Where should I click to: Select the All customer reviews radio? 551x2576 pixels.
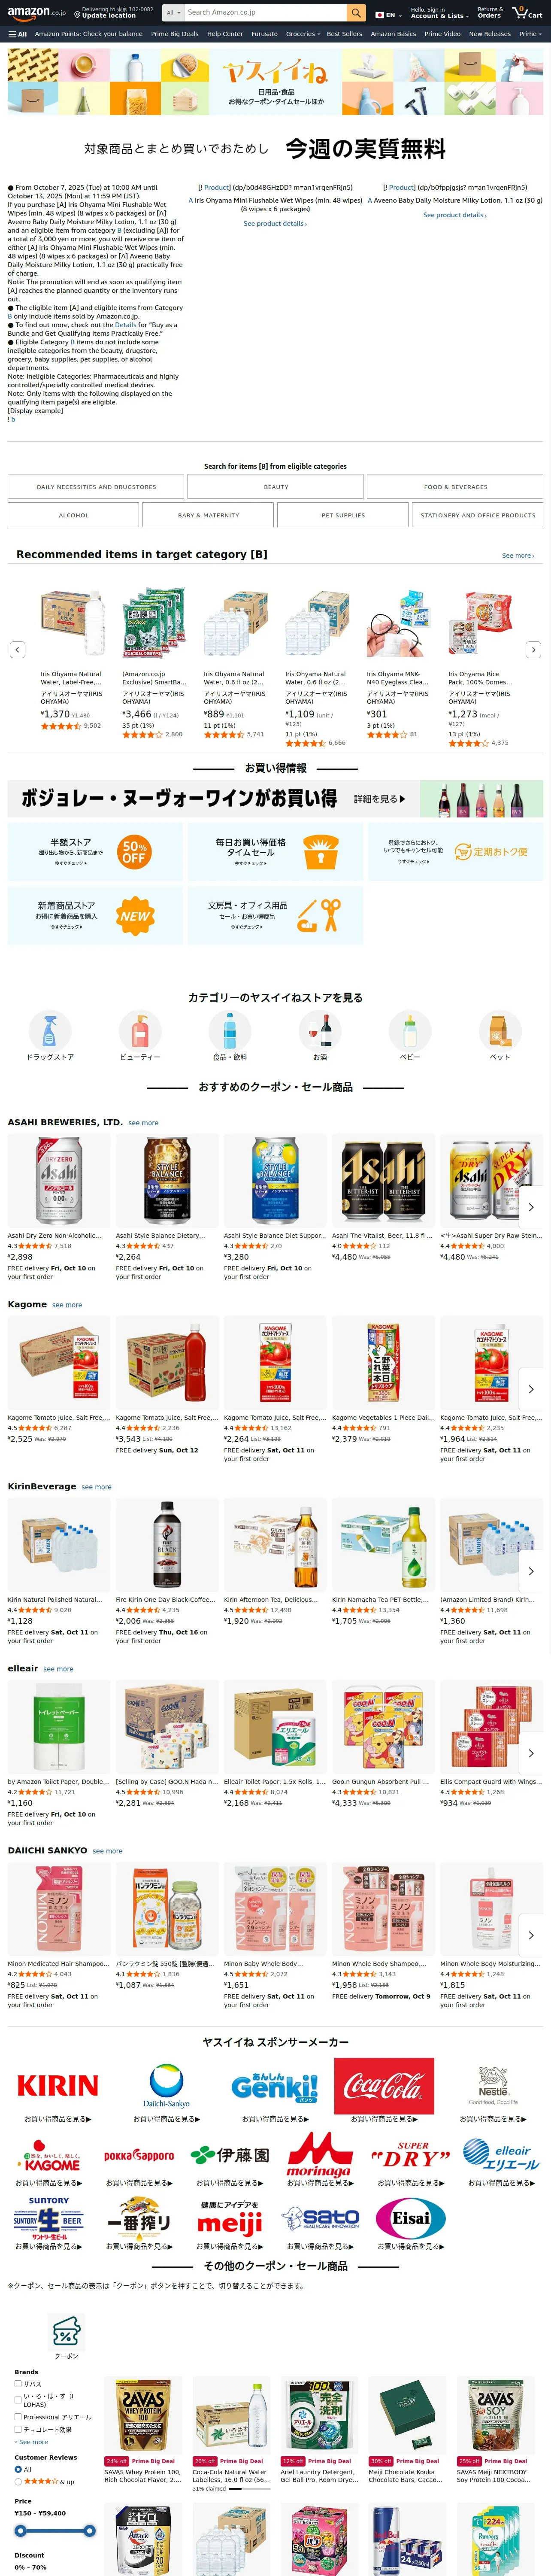(x=18, y=2469)
